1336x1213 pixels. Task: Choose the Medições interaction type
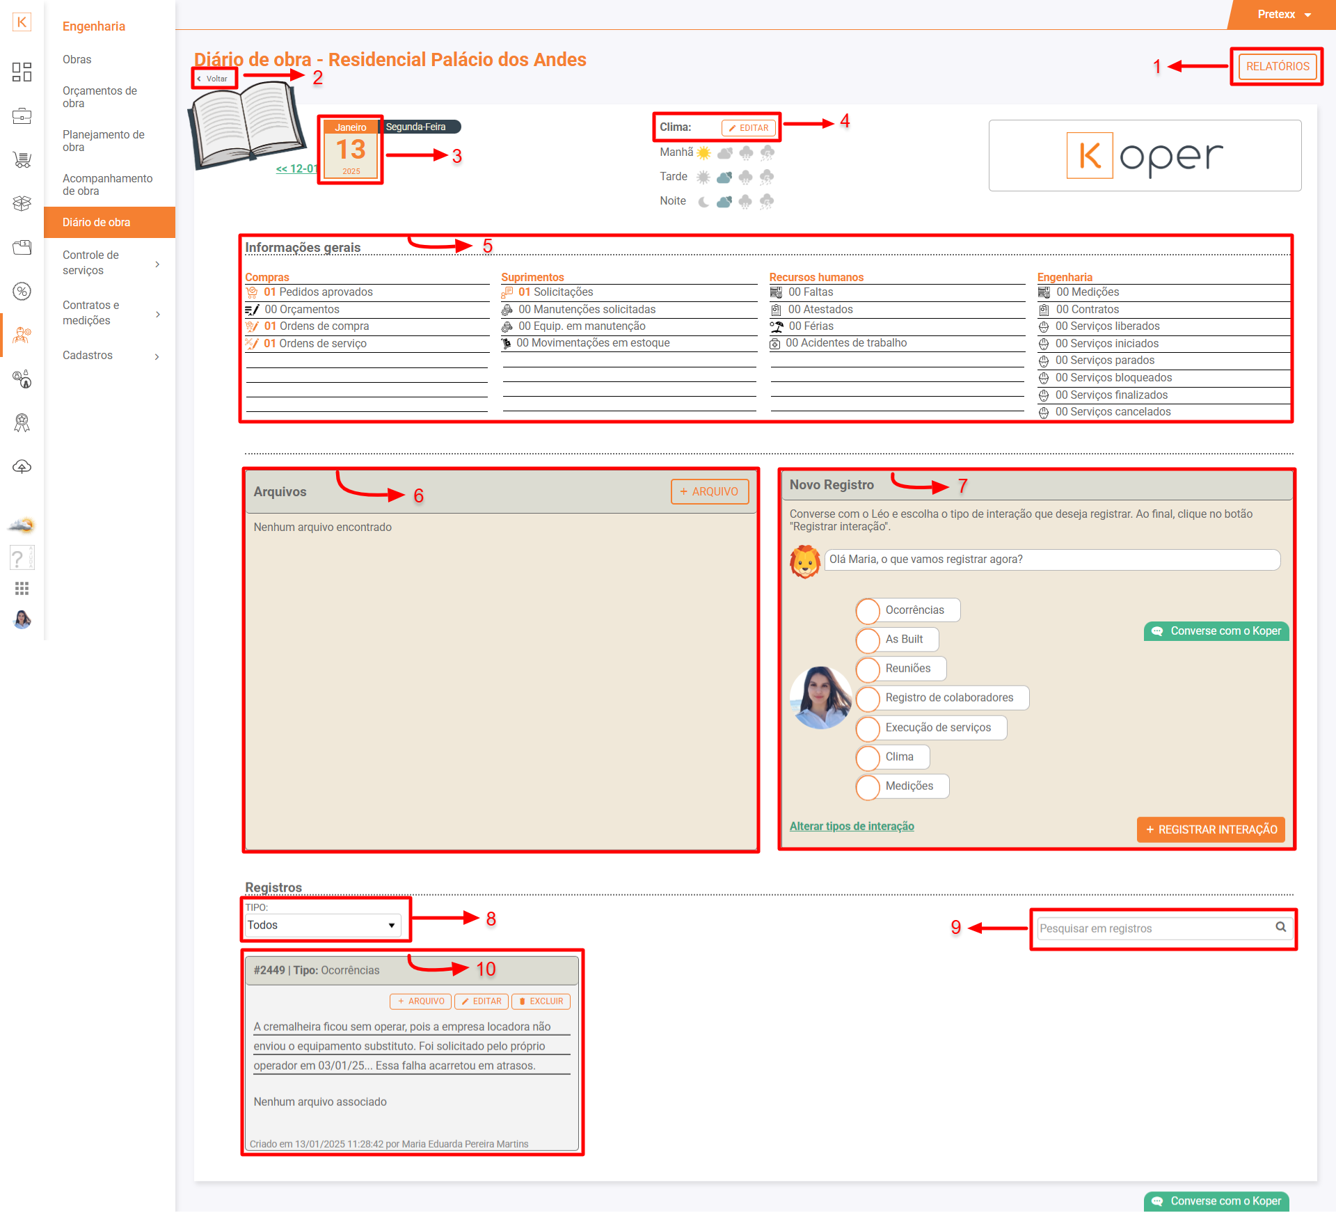click(868, 786)
